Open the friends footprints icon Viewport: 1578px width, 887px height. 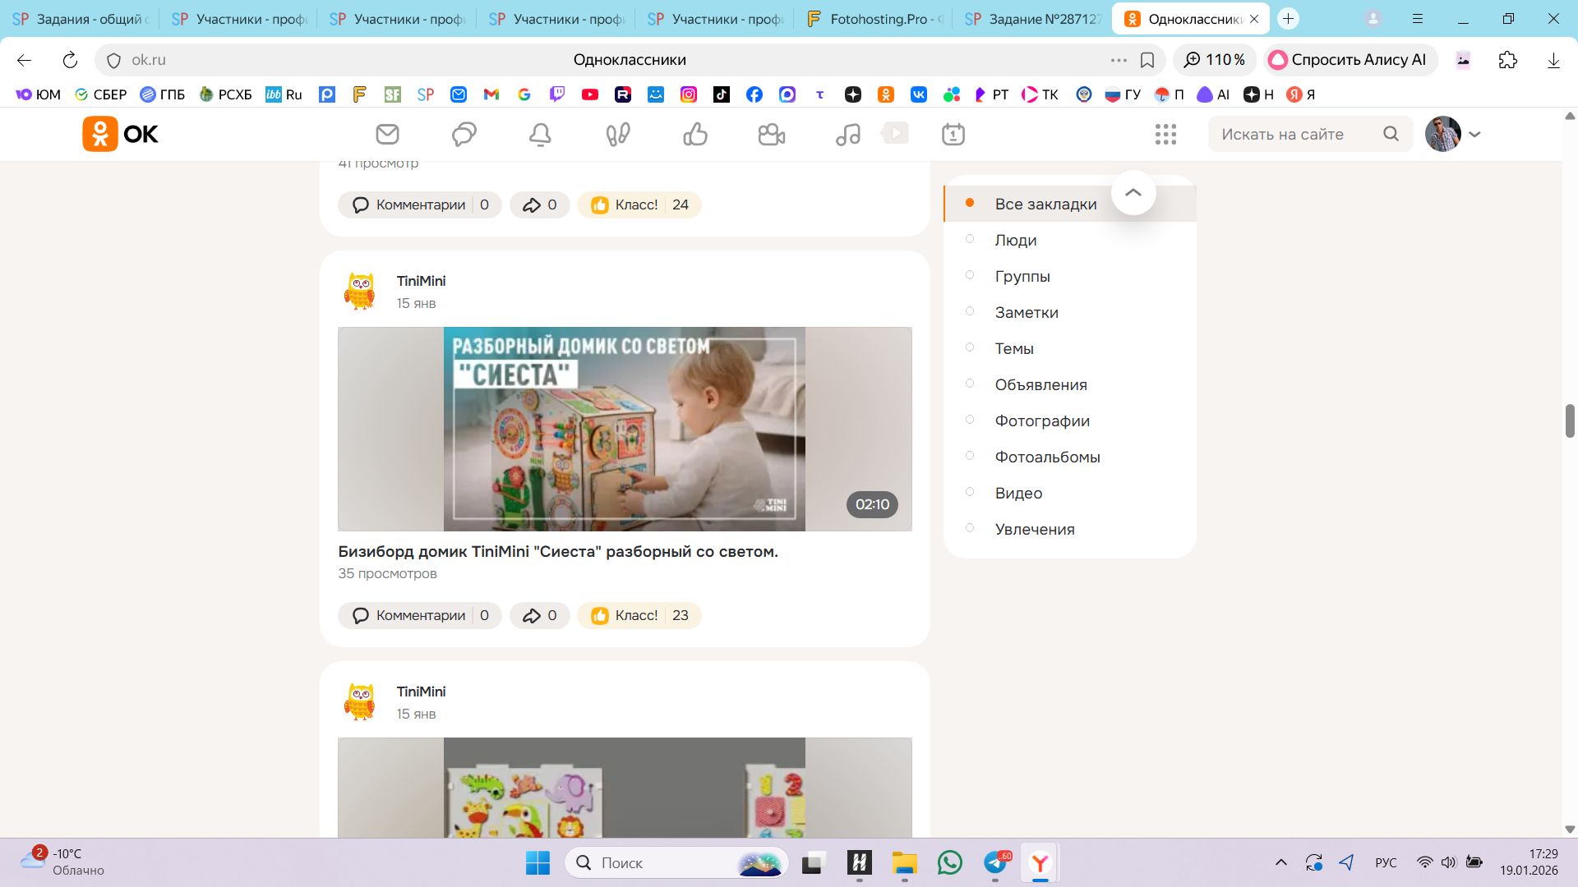(617, 134)
